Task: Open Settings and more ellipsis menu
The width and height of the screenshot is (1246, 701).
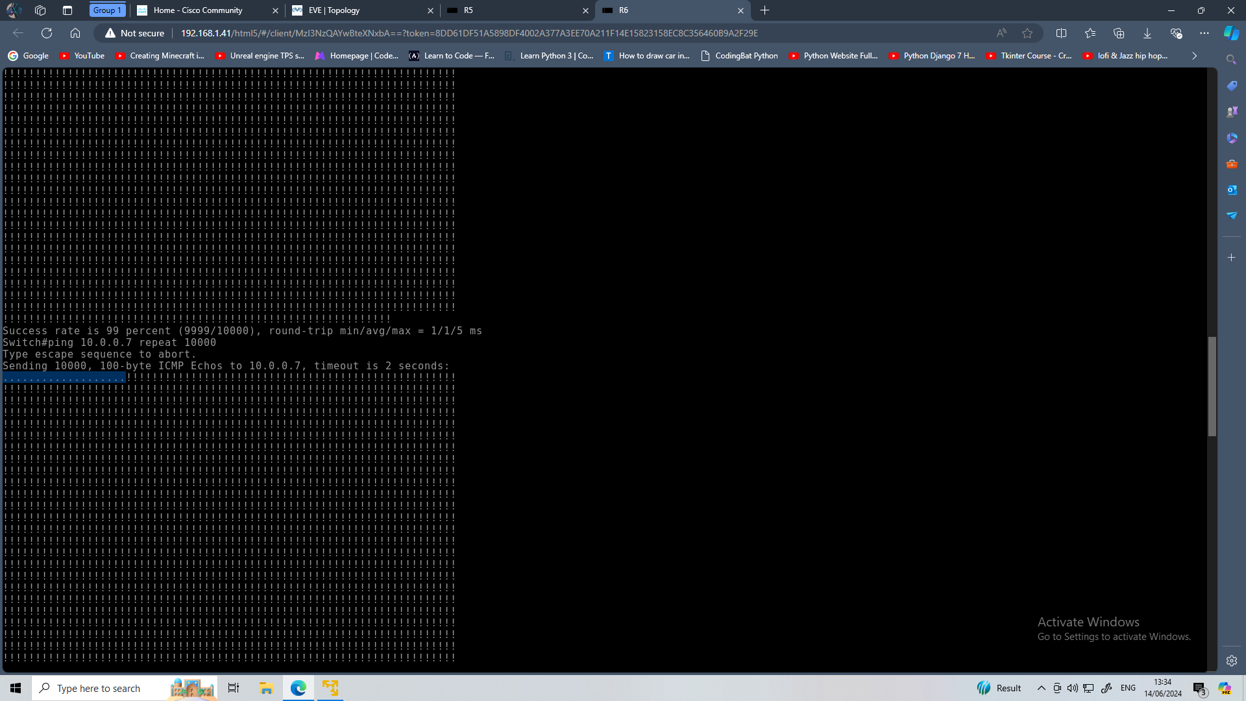Action: point(1204,33)
